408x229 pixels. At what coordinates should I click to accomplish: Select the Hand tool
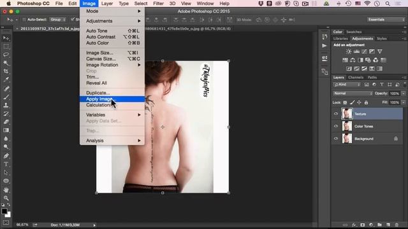pos(6,190)
